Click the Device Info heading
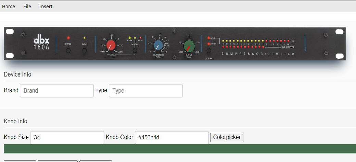The height and width of the screenshot is (162, 356). [x=17, y=74]
